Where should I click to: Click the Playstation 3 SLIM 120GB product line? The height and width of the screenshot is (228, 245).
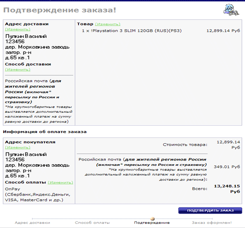(132, 30)
